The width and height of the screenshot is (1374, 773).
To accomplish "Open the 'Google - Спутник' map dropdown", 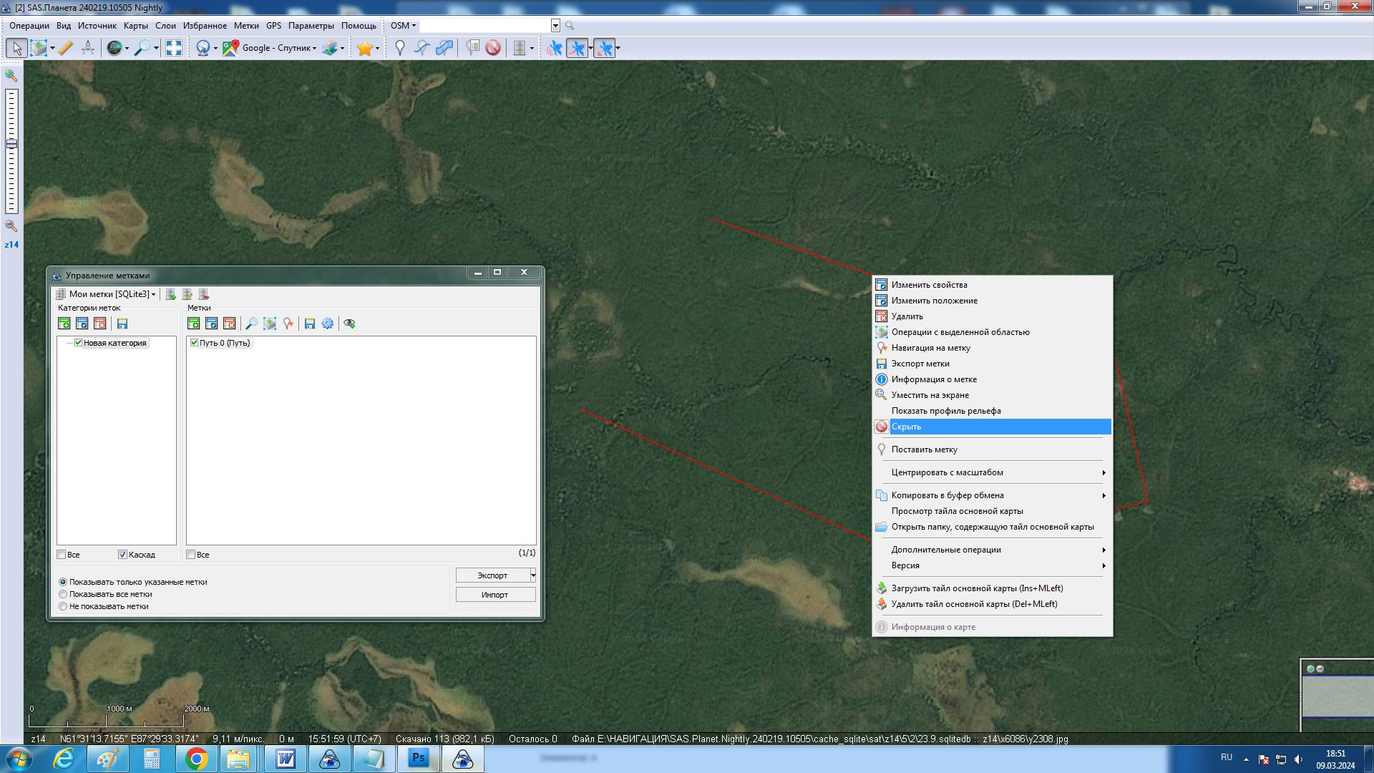I will tap(279, 48).
